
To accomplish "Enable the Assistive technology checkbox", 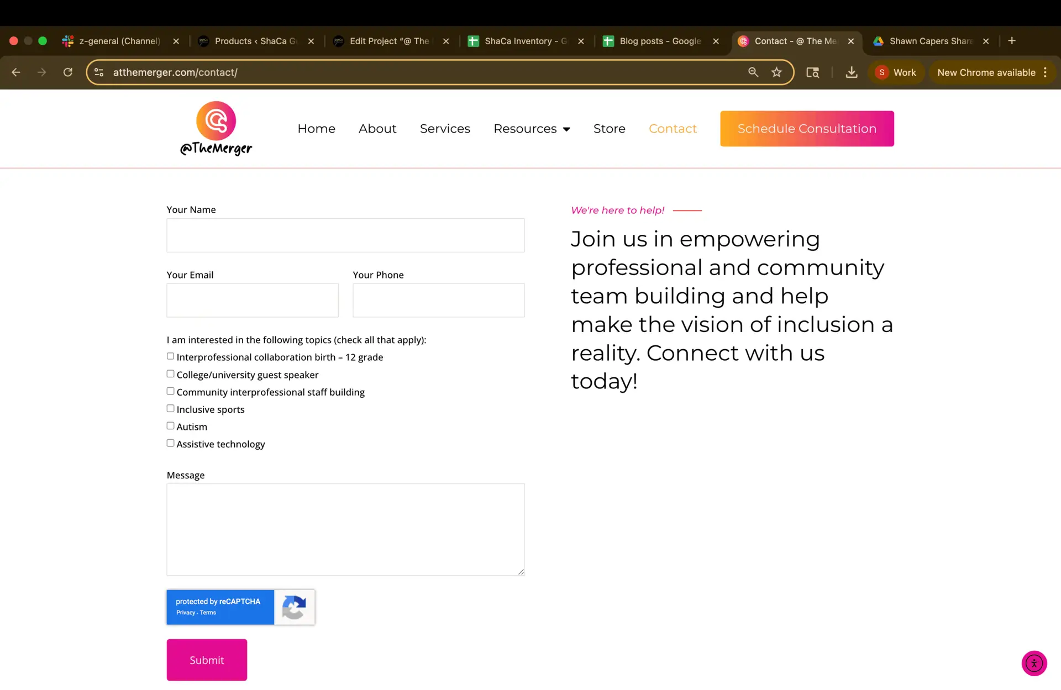I will pyautogui.click(x=171, y=443).
